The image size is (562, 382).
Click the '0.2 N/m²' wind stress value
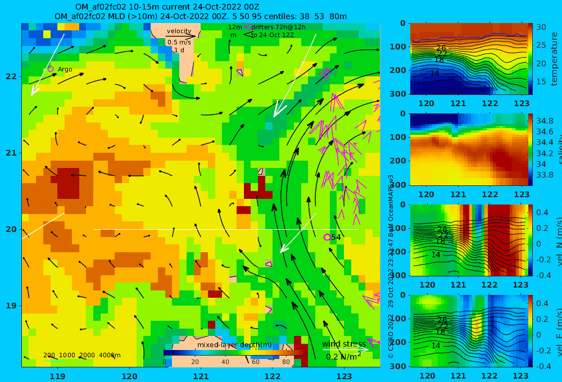coord(343,357)
